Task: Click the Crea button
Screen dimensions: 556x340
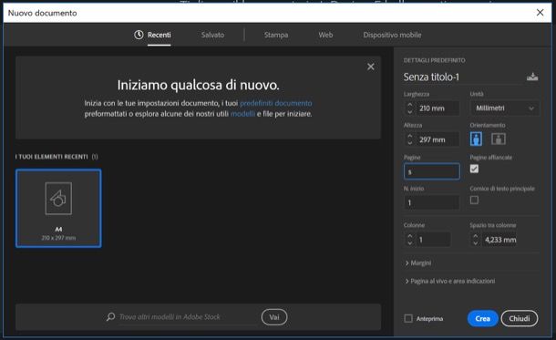Action: coord(482,318)
